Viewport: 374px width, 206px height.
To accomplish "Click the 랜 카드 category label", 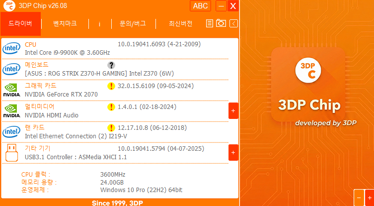I will [35, 127].
